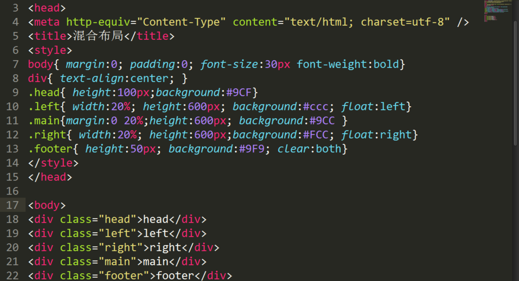Click margin:0 20% in the main rule
This screenshot has width=519, height=281.
pyautogui.click(x=104, y=120)
